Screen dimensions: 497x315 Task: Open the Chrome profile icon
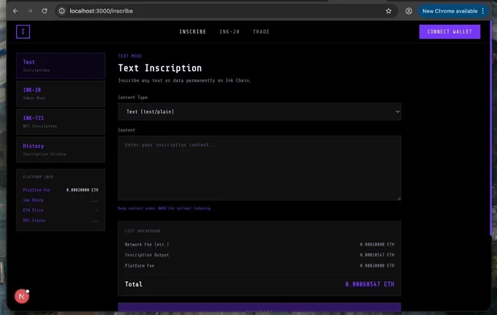point(409,11)
